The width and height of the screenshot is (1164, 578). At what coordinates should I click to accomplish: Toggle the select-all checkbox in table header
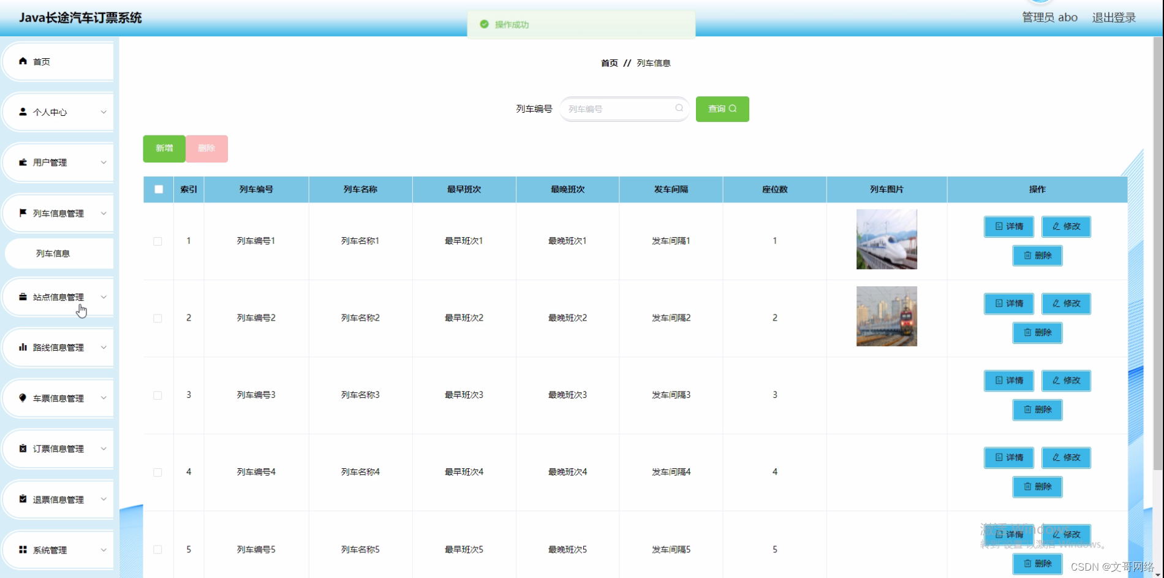coord(157,189)
